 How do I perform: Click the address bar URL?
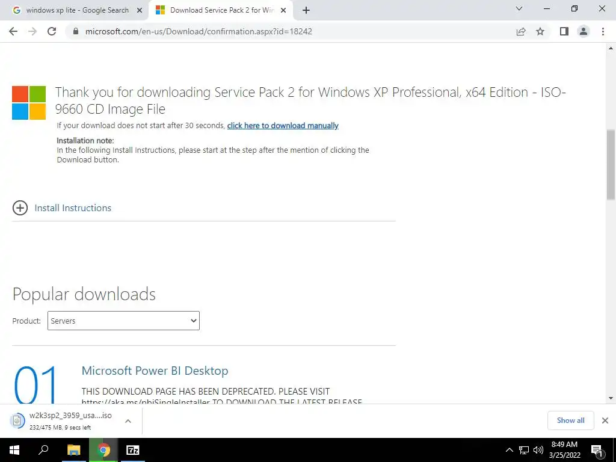coord(199,31)
